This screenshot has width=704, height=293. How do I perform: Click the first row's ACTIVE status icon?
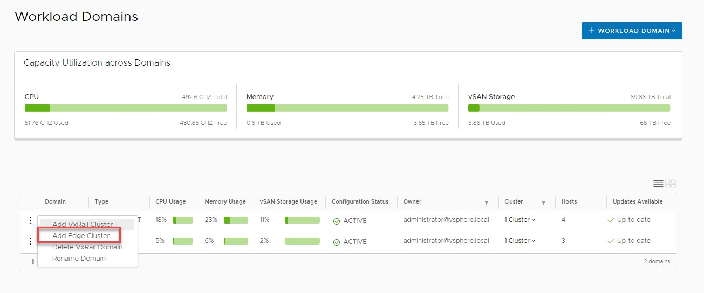tap(337, 221)
